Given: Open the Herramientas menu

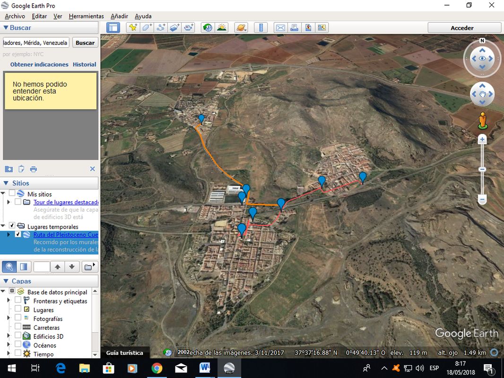Looking at the screenshot, I should pyautogui.click(x=86, y=16).
